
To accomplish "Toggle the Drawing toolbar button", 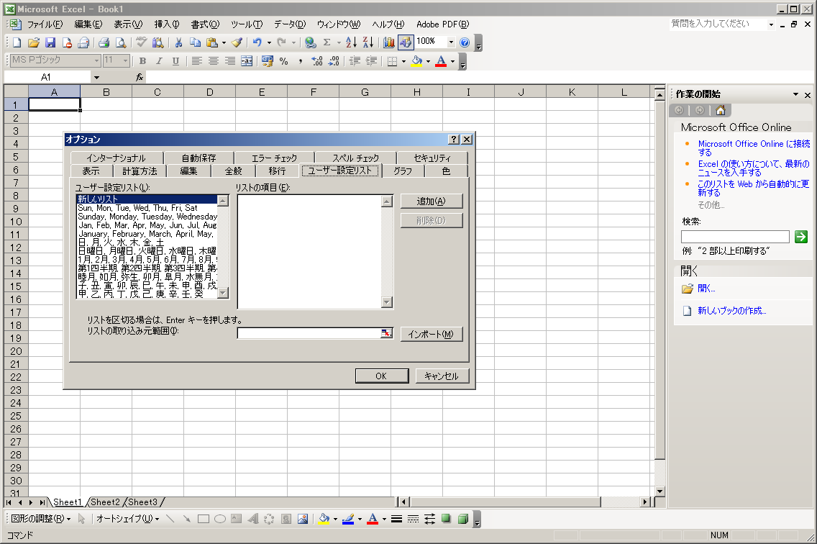I will [x=406, y=42].
